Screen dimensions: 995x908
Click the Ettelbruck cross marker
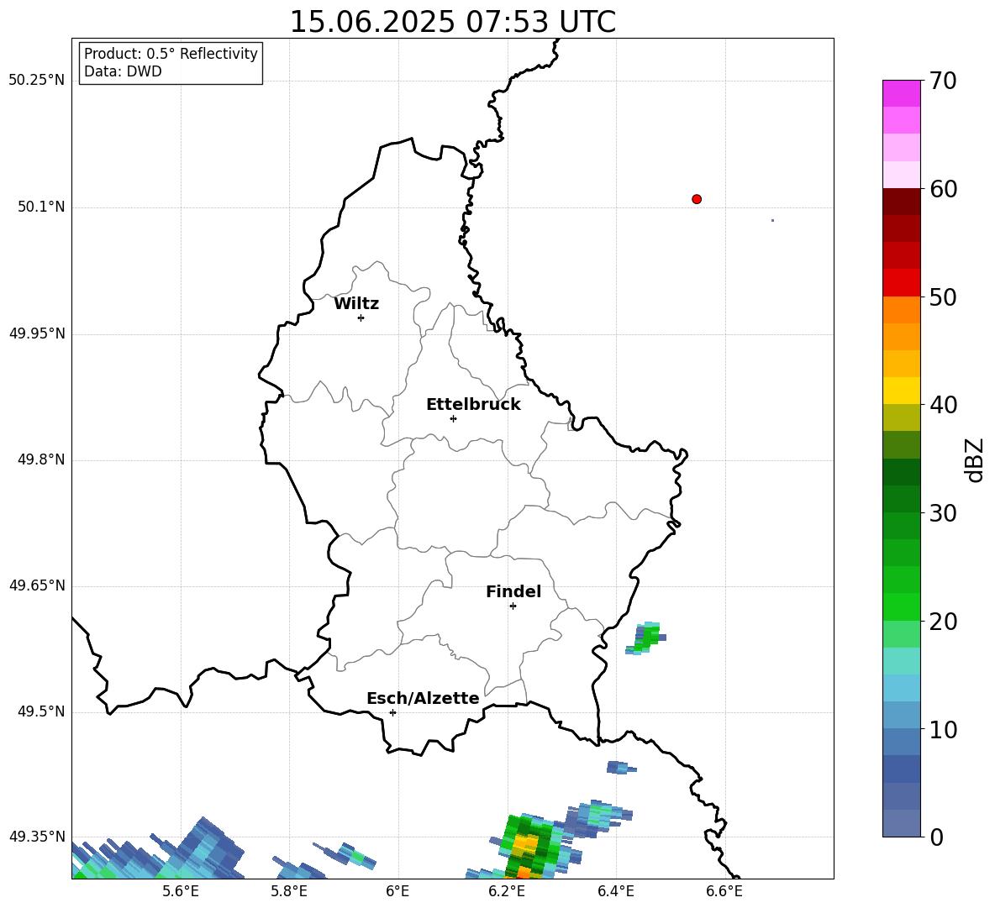(x=453, y=418)
